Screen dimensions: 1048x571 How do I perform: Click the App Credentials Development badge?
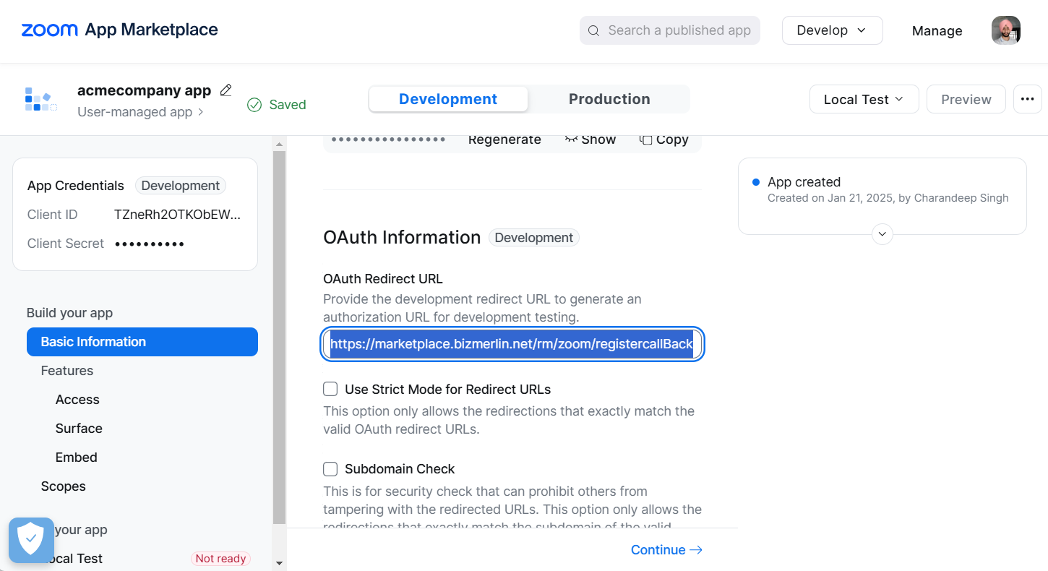pyautogui.click(x=181, y=186)
